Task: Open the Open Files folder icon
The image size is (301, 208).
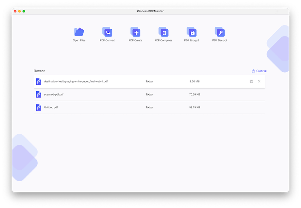Action: pos(79,32)
